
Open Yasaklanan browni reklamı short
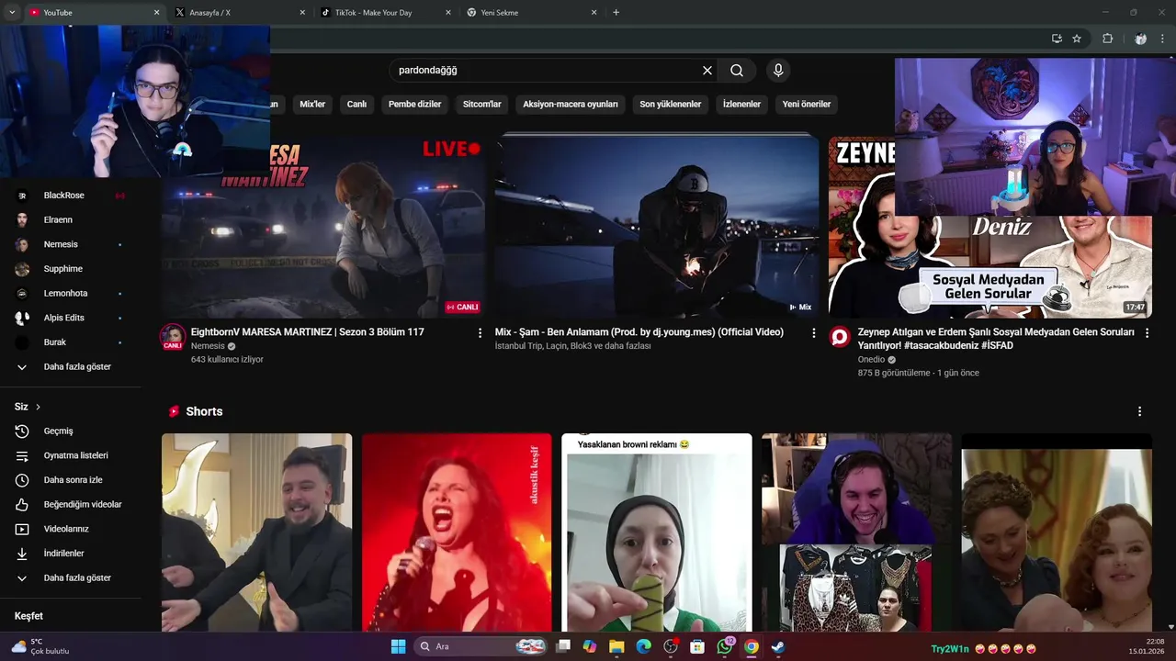[x=657, y=532]
